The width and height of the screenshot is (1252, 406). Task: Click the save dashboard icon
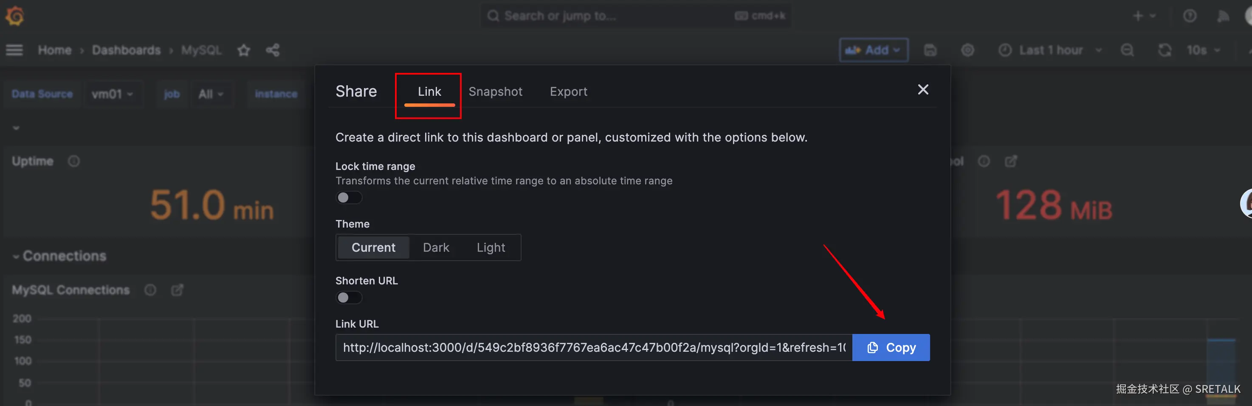point(930,50)
